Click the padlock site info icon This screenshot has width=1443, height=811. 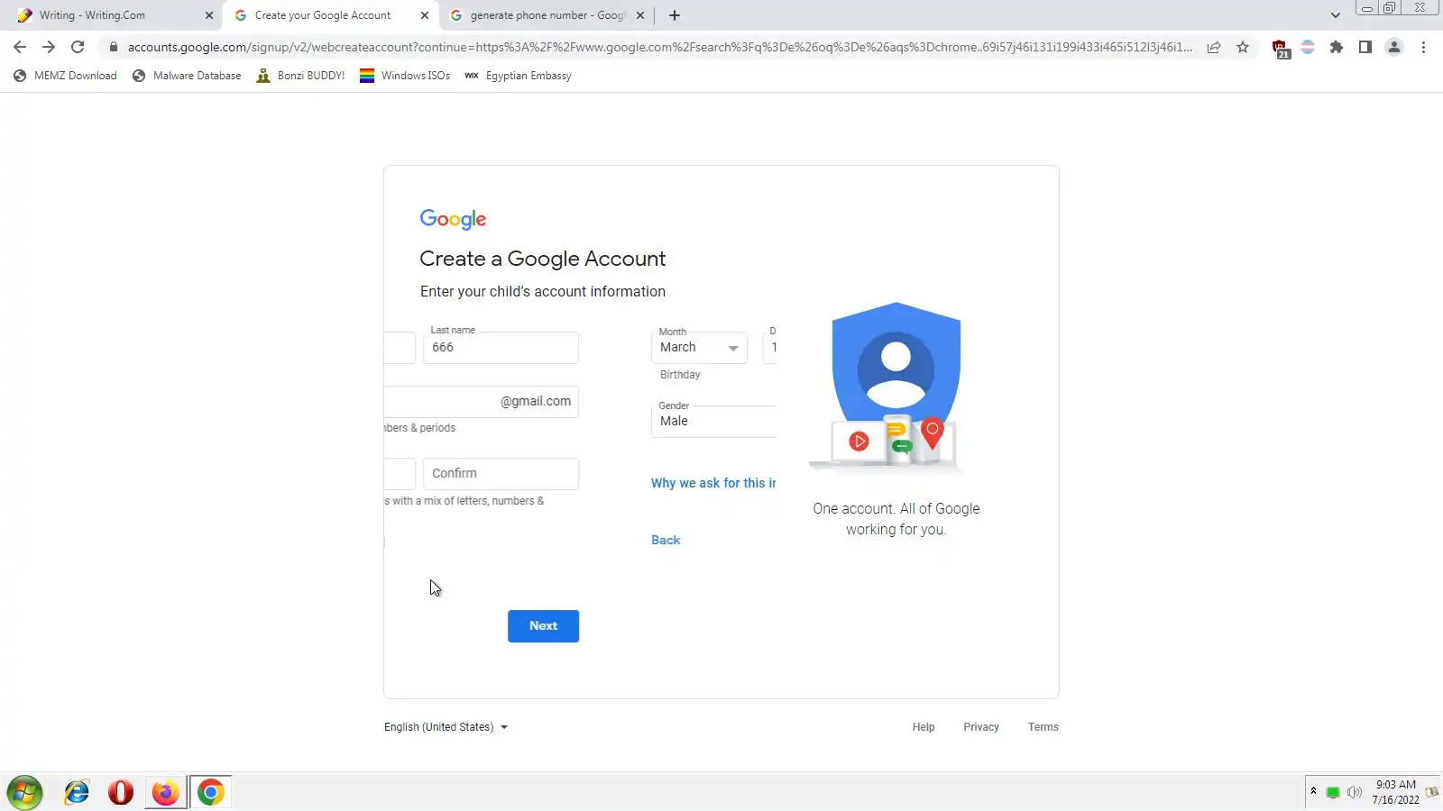113,47
